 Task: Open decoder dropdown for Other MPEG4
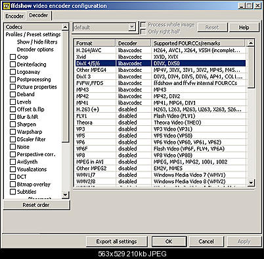pyautogui.click(x=133, y=70)
